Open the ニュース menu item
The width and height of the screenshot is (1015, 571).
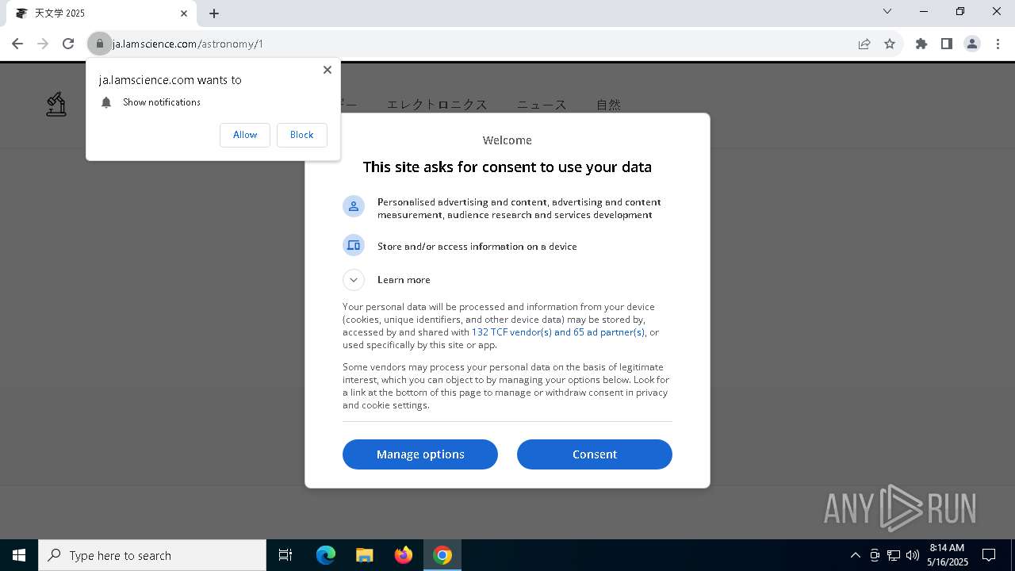(542, 105)
